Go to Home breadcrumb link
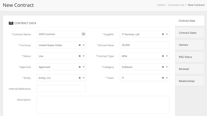 pyautogui.click(x=161, y=5)
